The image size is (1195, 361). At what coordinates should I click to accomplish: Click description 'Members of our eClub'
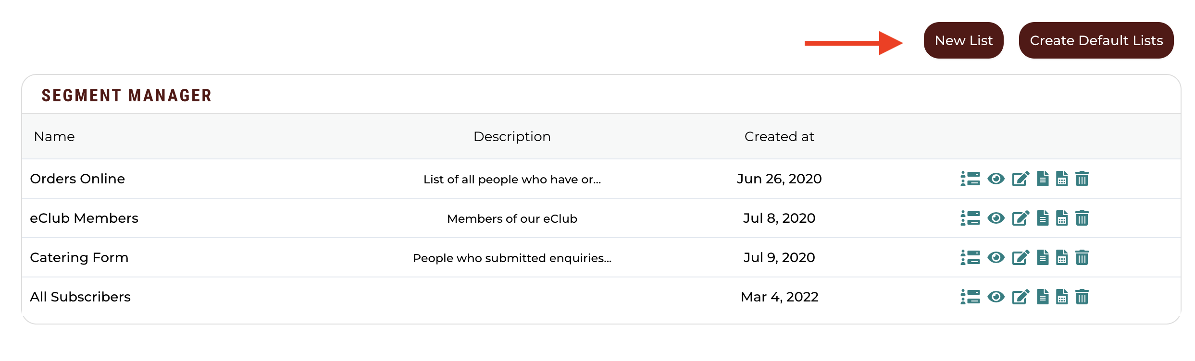coord(512,218)
